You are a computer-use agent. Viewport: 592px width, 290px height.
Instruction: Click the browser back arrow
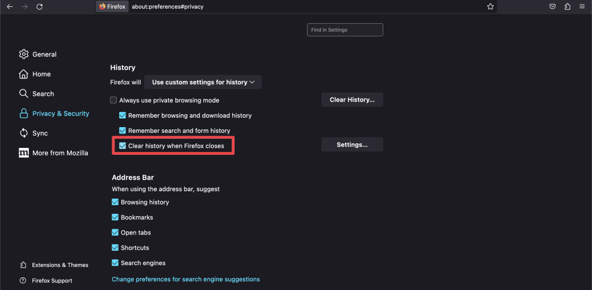point(10,6)
